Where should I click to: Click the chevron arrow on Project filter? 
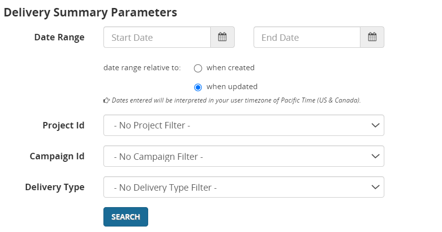(x=375, y=125)
